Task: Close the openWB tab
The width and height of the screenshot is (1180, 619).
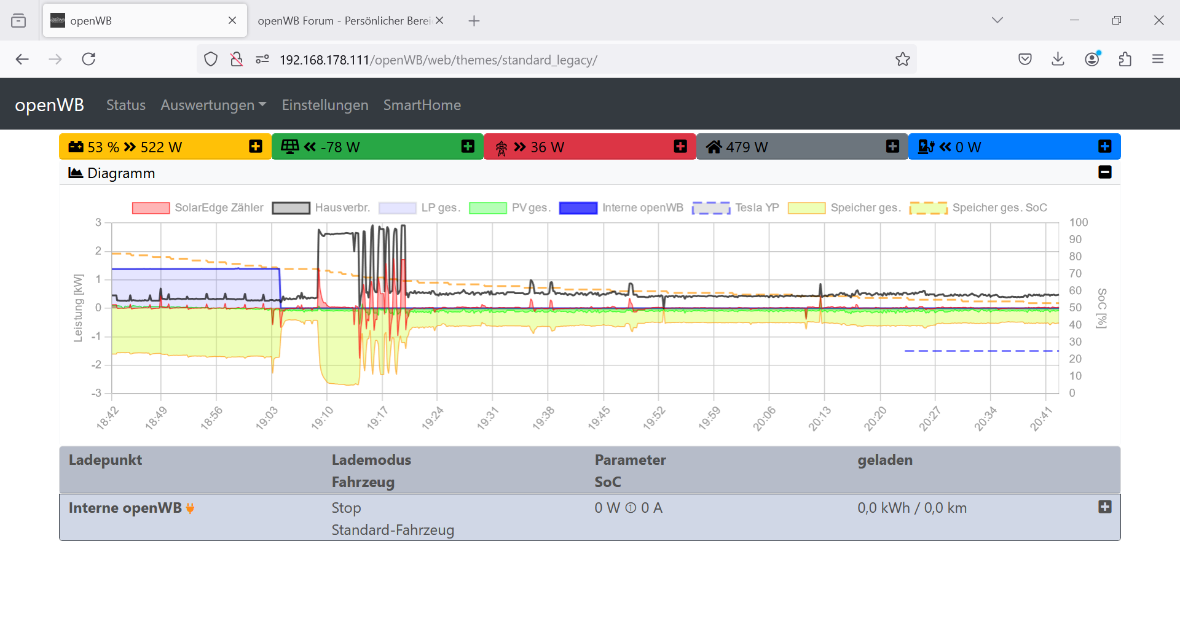Action: pyautogui.click(x=232, y=20)
